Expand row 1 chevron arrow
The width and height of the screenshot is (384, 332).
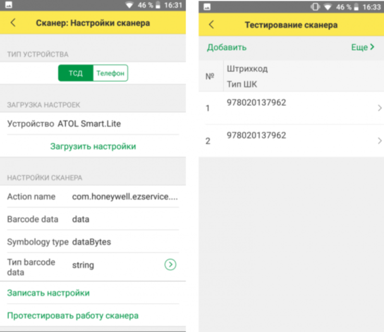(380, 108)
